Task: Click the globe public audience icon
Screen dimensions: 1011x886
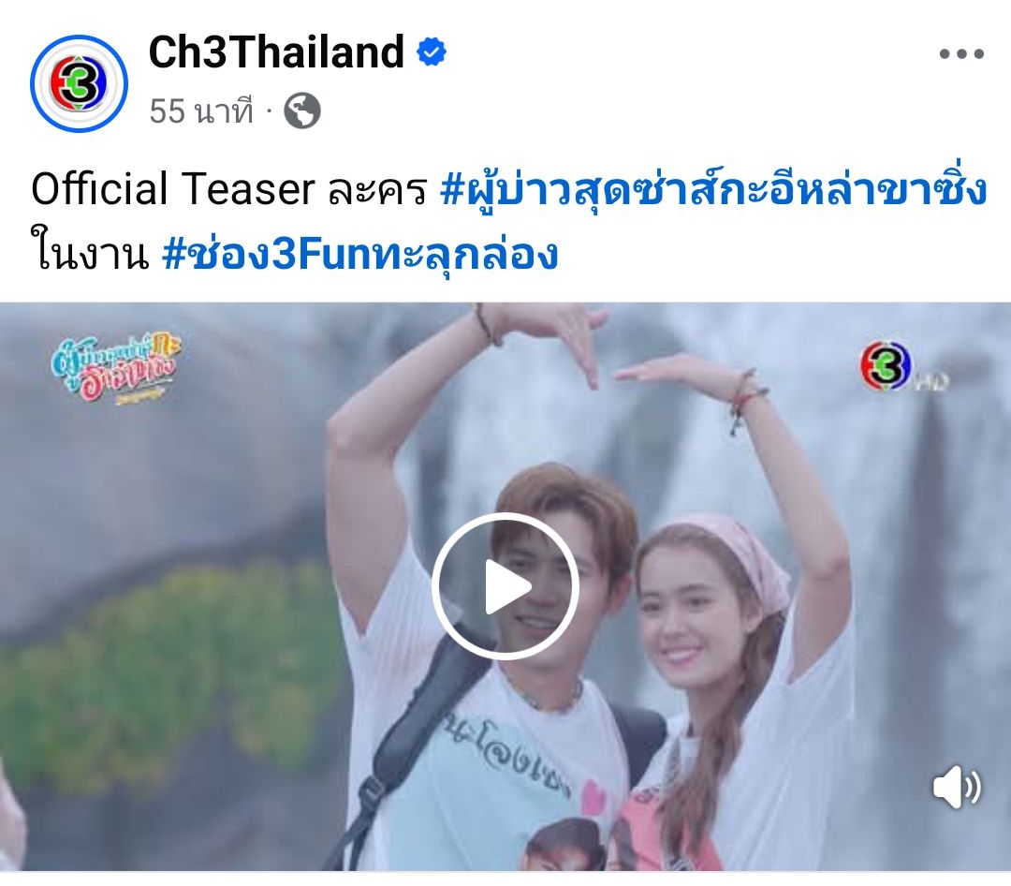Action: click(302, 111)
